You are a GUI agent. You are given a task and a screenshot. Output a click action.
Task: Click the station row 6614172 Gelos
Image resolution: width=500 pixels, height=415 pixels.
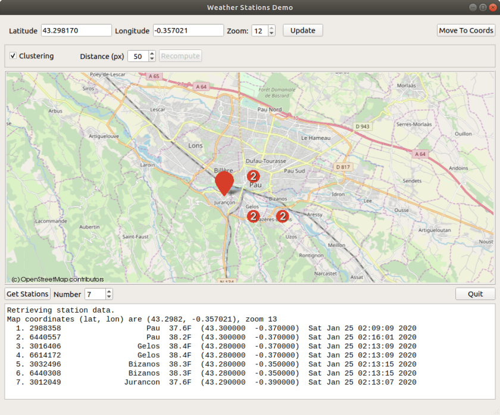coord(216,355)
